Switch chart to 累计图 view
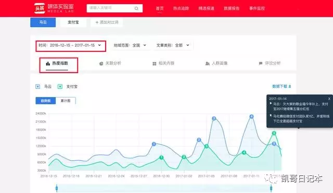 (x=66, y=101)
